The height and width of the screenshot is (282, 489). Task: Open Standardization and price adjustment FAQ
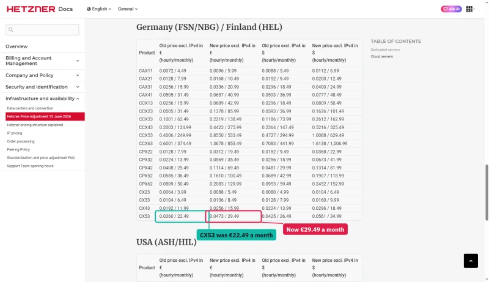[x=41, y=158]
